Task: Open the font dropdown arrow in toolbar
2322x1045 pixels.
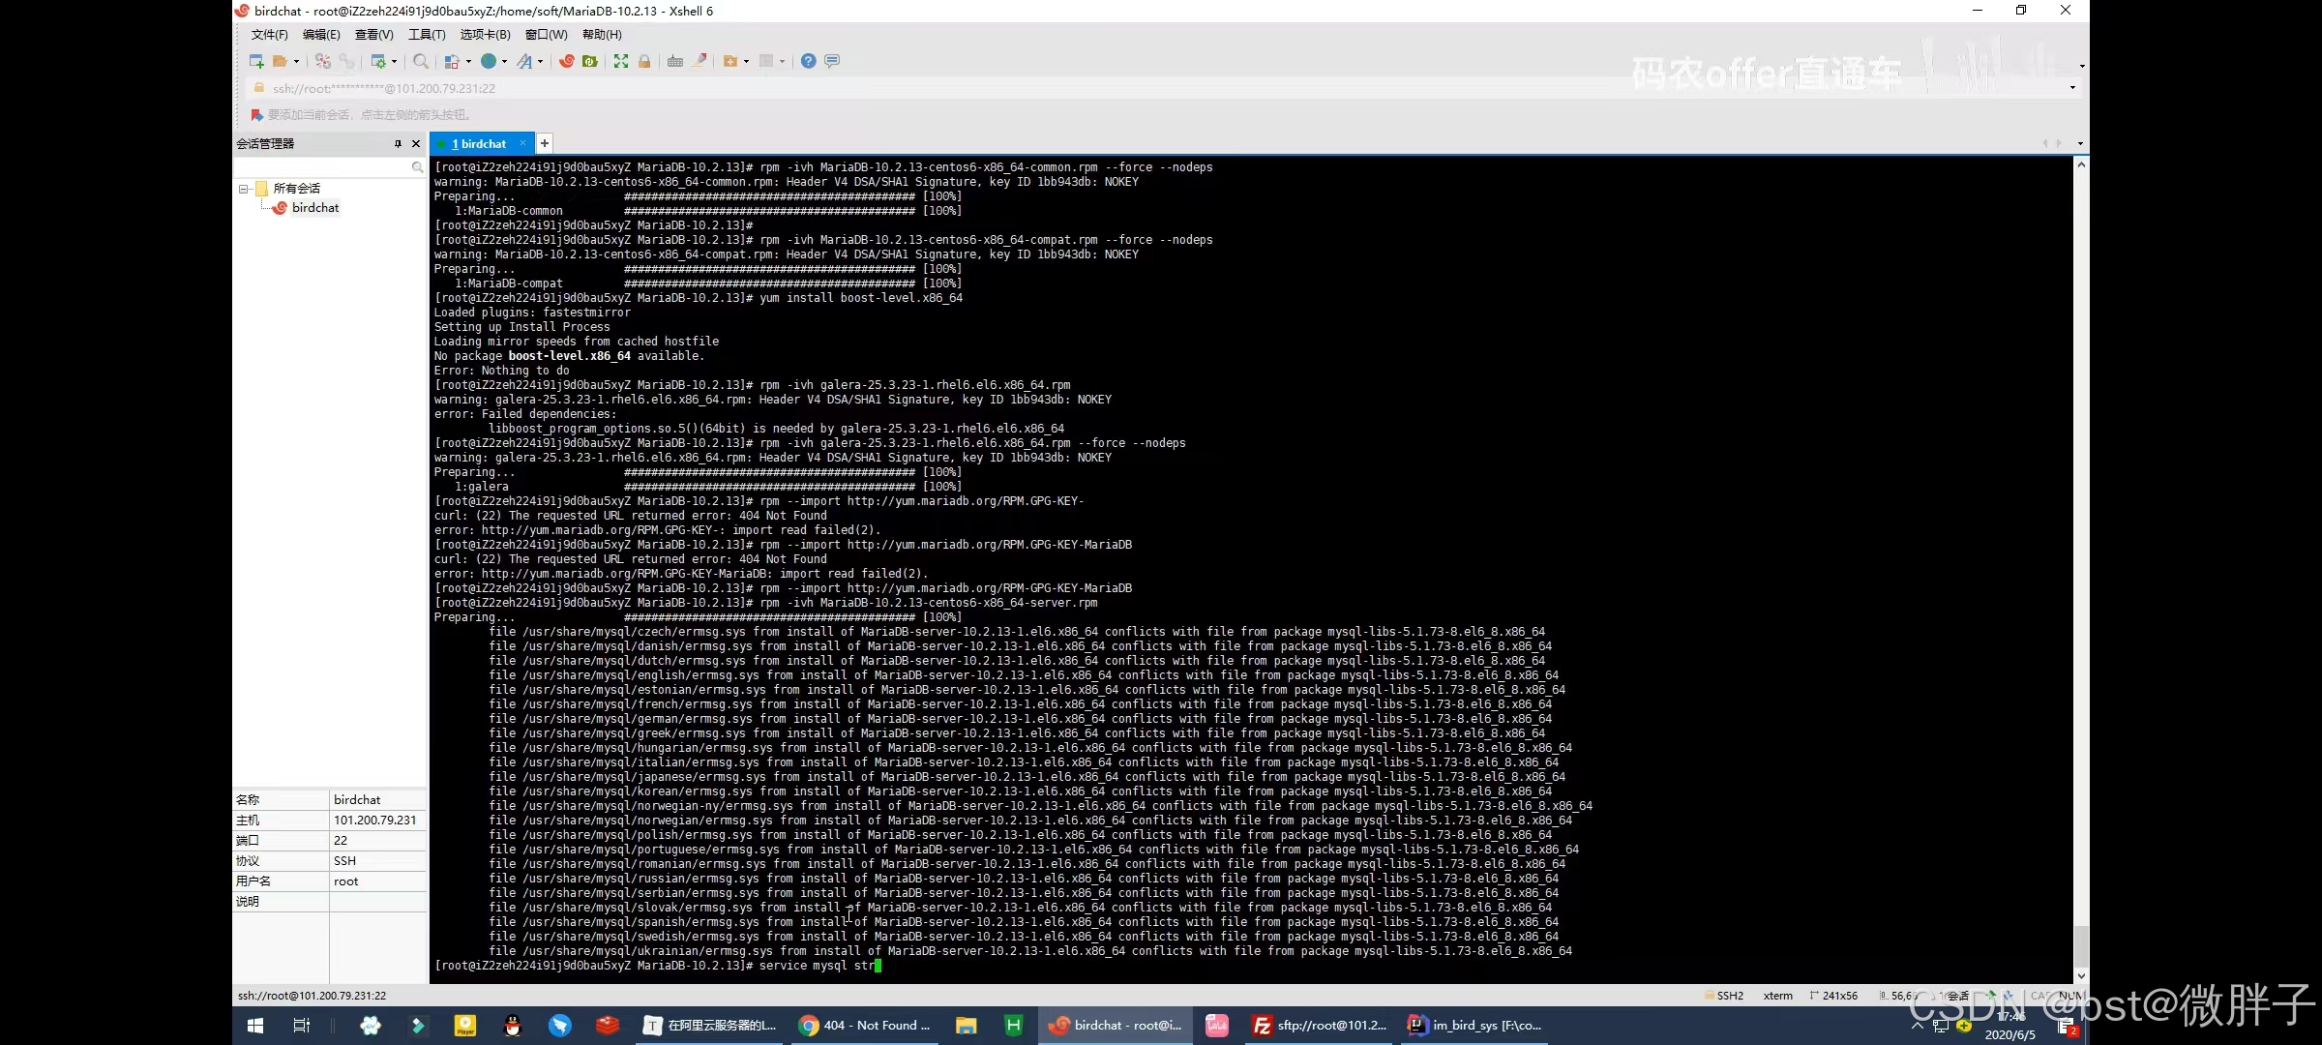Action: 540,61
